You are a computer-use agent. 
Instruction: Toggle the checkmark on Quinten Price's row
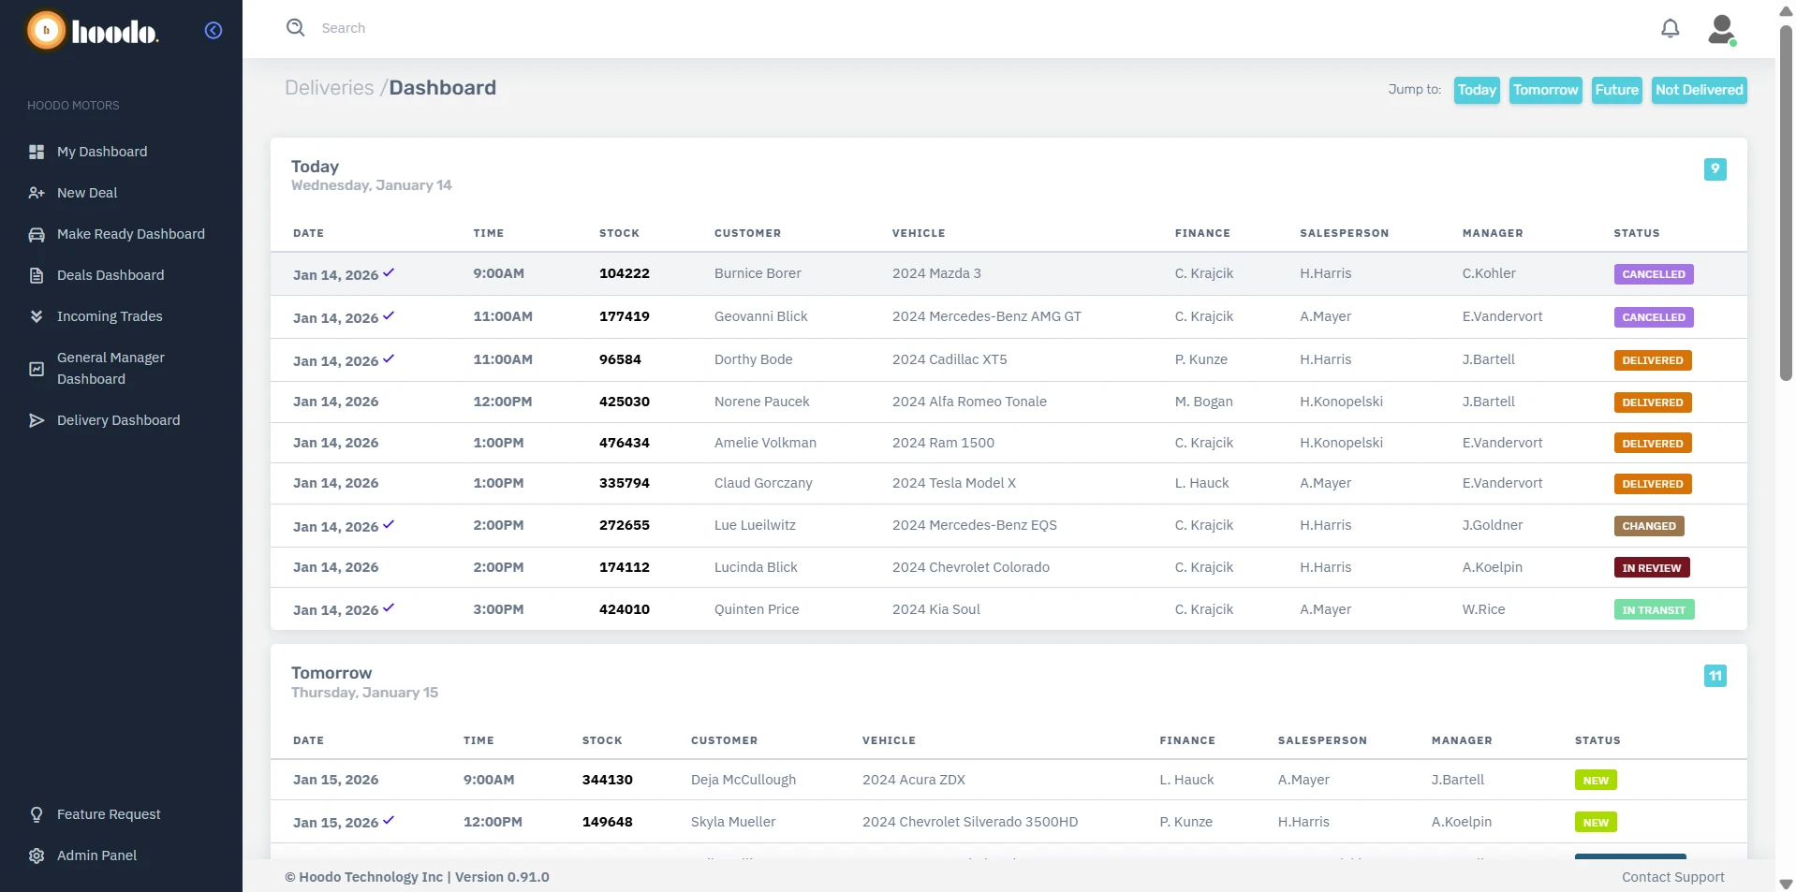388,607
